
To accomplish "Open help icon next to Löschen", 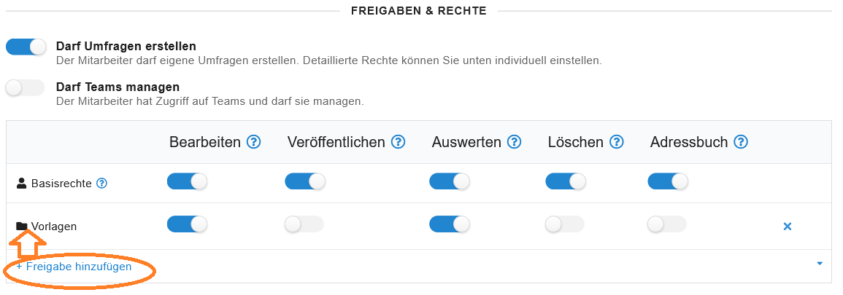I will (x=617, y=142).
